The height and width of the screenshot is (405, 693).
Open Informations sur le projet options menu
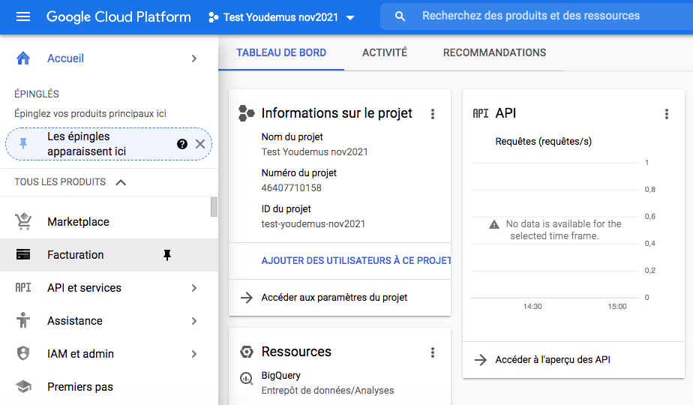pyautogui.click(x=433, y=114)
